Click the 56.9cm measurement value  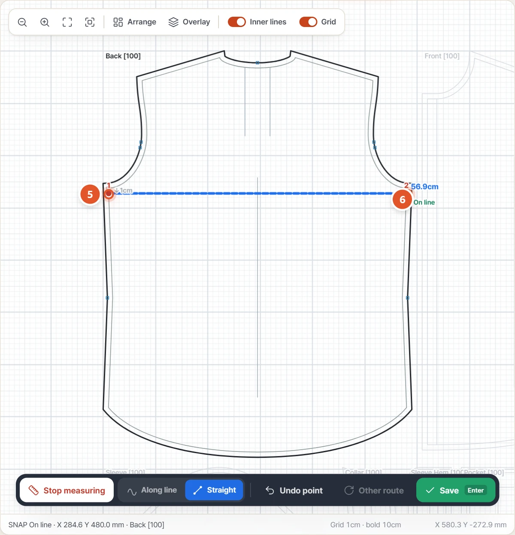point(425,186)
